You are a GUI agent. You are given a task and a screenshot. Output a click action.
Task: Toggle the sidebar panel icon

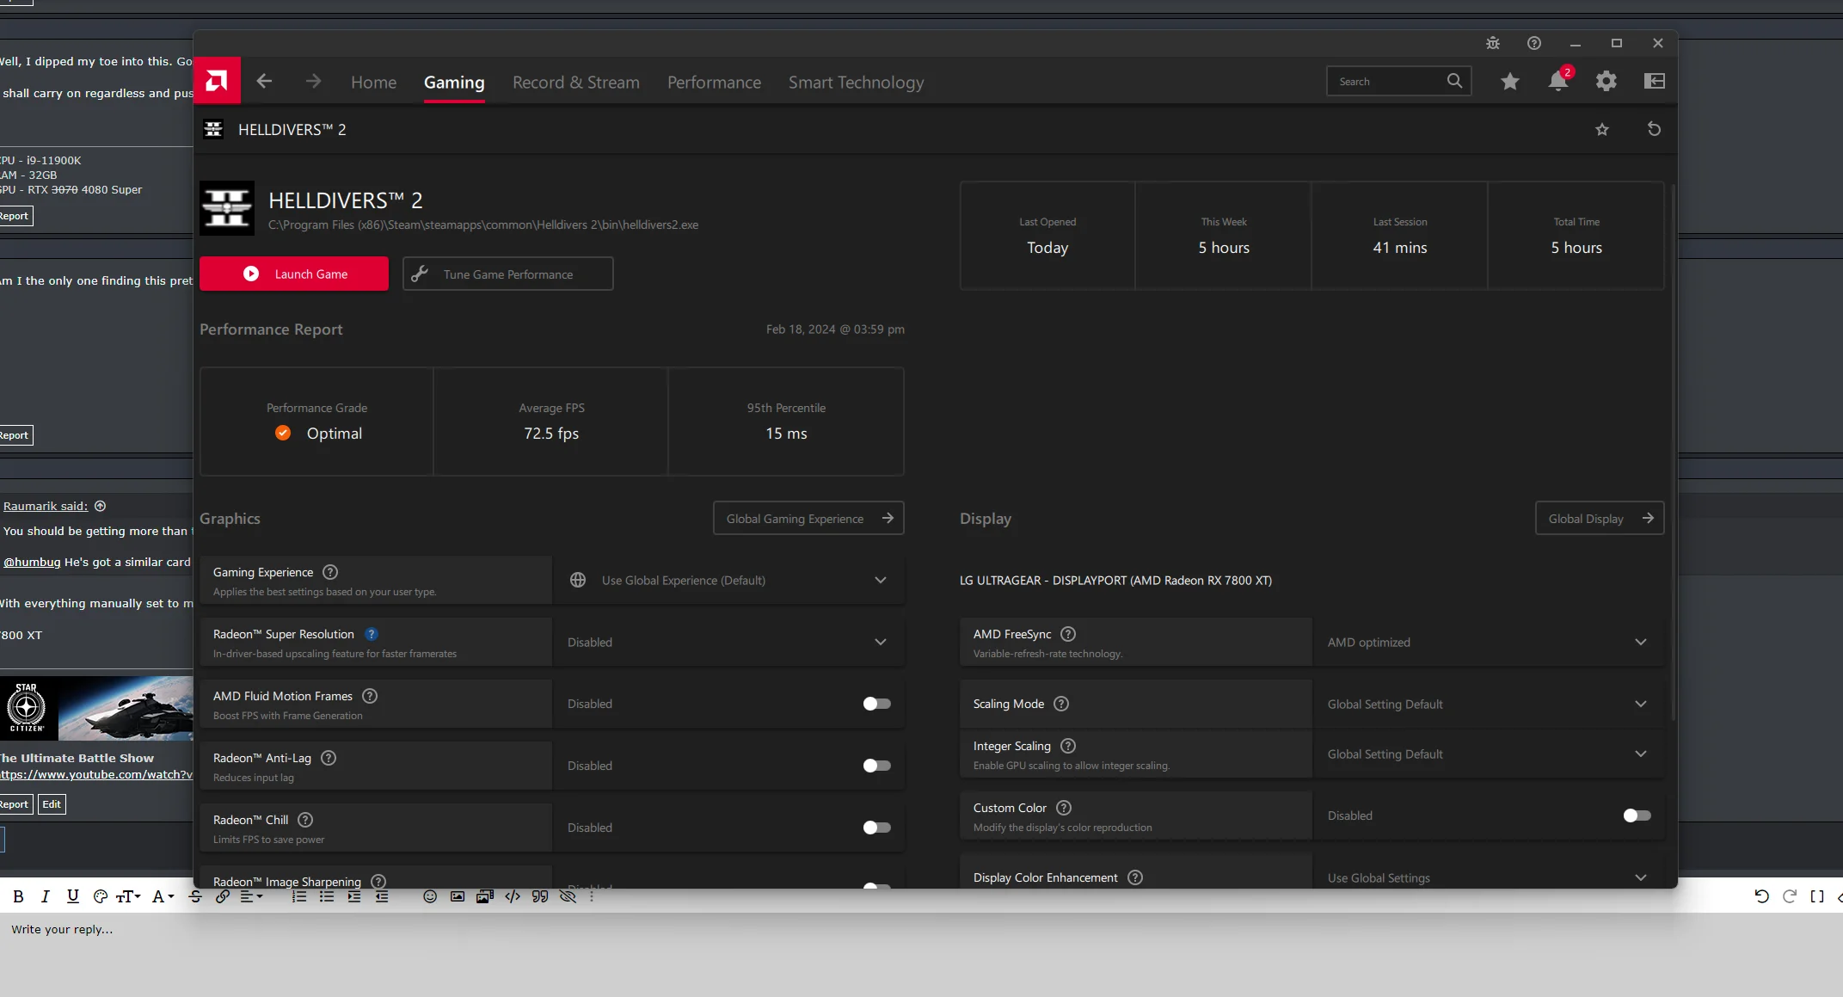(x=1655, y=81)
